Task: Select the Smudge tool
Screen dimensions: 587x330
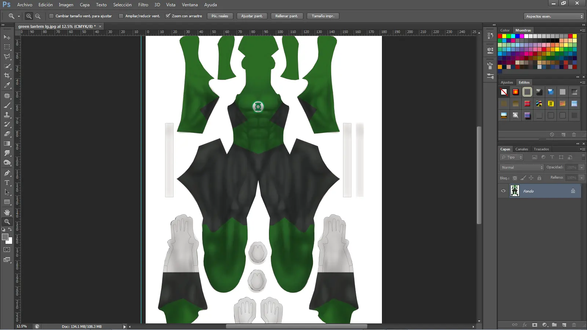Action: (x=7, y=153)
